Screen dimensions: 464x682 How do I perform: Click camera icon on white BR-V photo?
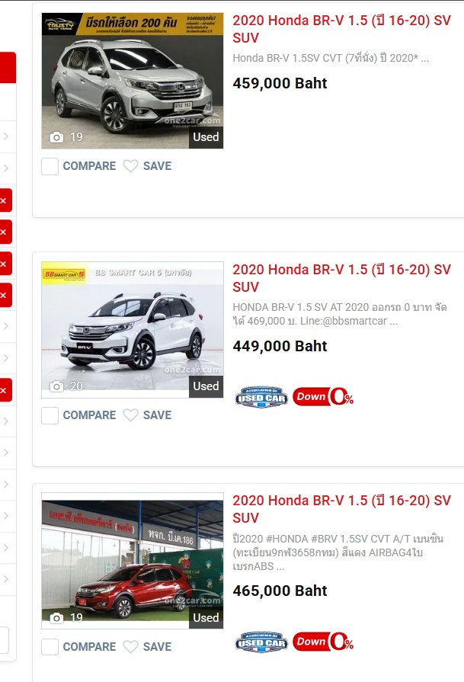56,386
